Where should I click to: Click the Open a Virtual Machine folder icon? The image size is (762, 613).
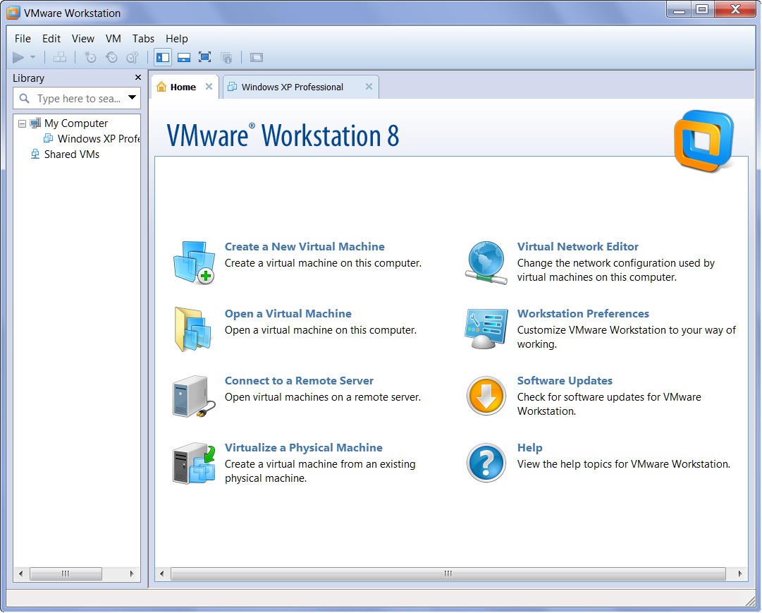tap(194, 329)
